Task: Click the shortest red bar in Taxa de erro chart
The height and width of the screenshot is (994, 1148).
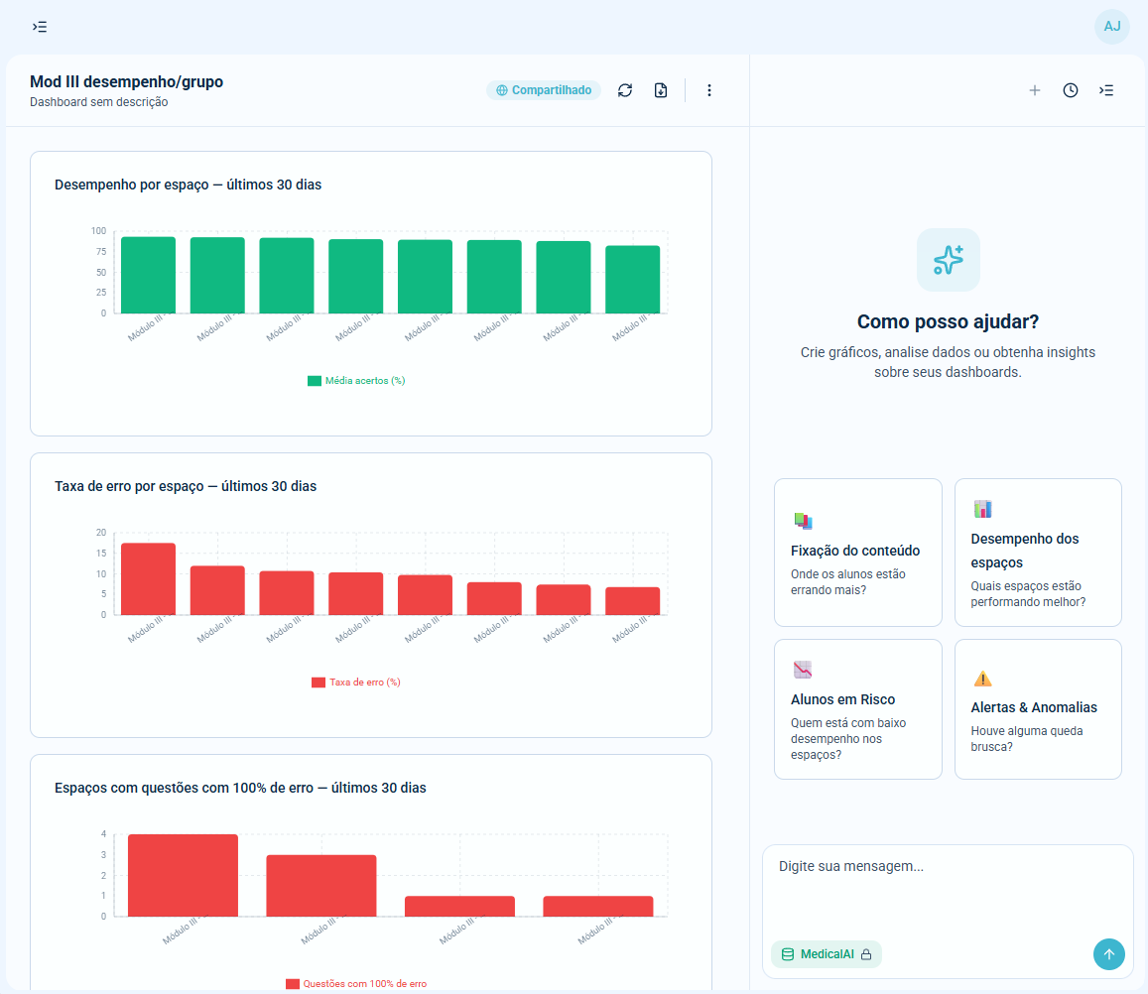Action: (x=633, y=601)
